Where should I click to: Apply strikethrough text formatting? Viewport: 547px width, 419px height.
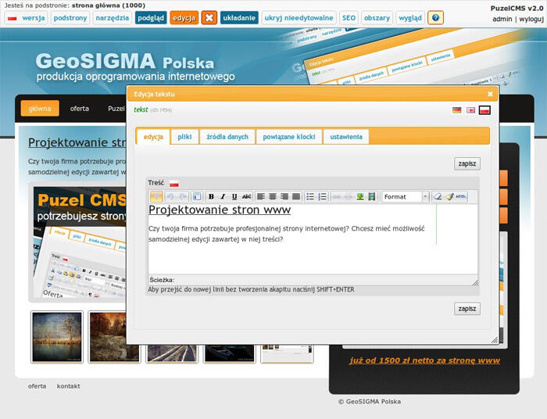pyautogui.click(x=246, y=197)
